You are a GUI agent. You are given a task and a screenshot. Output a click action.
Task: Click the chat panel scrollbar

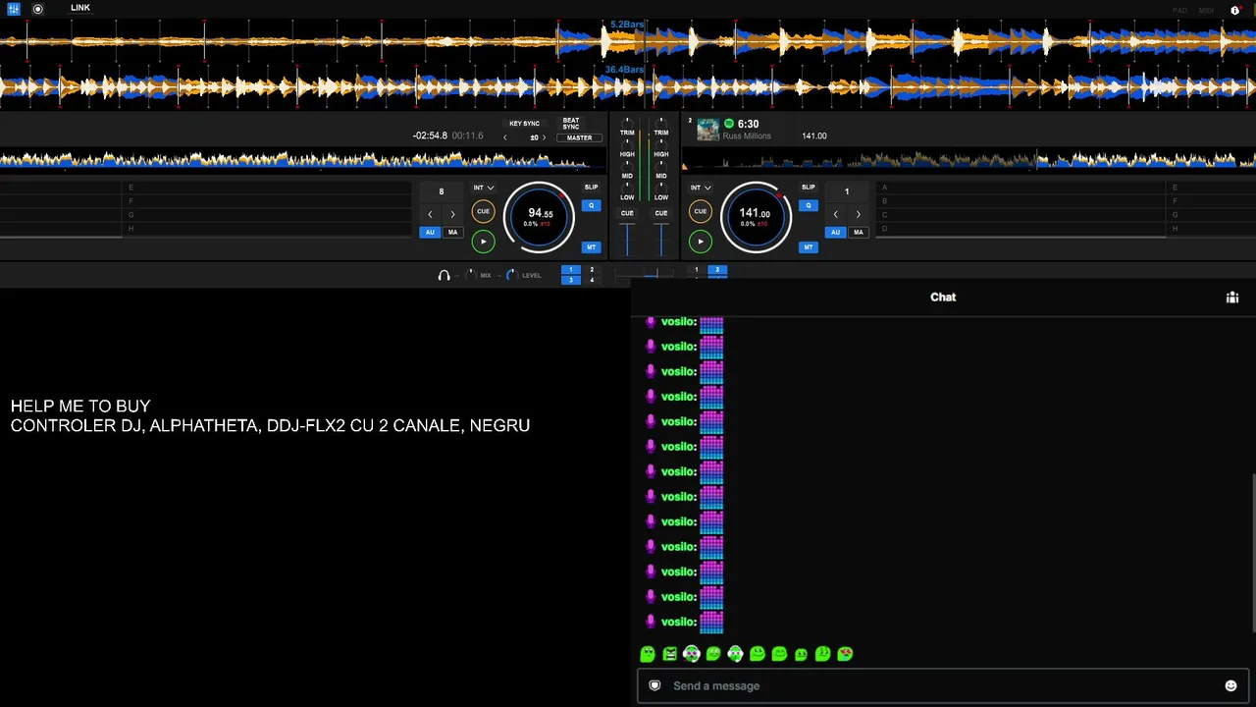click(x=1253, y=554)
